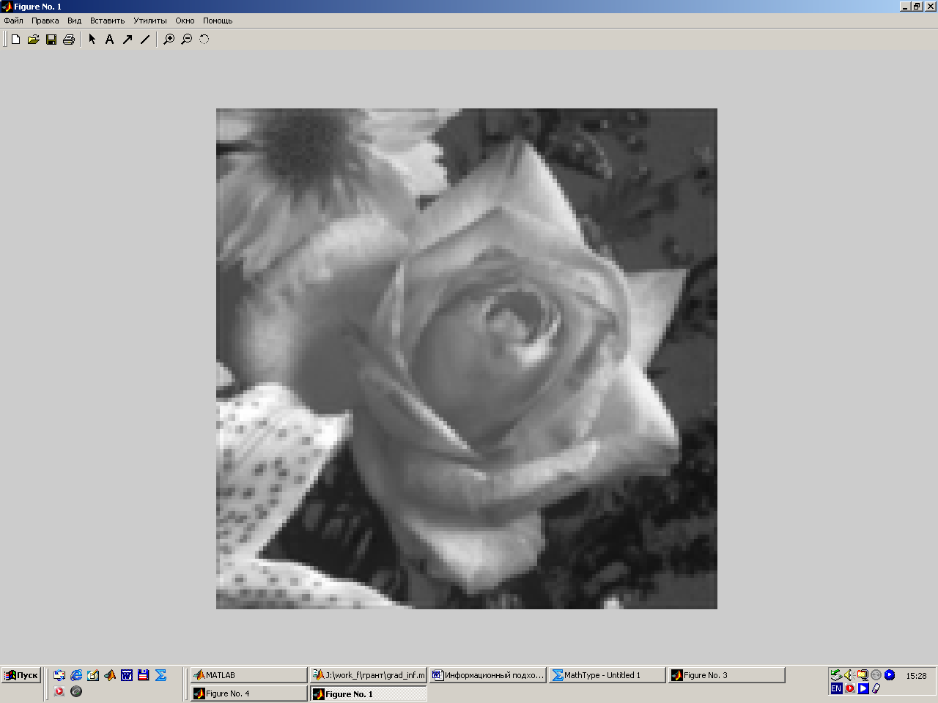
Task: Click the red circle tray icon
Action: [850, 688]
